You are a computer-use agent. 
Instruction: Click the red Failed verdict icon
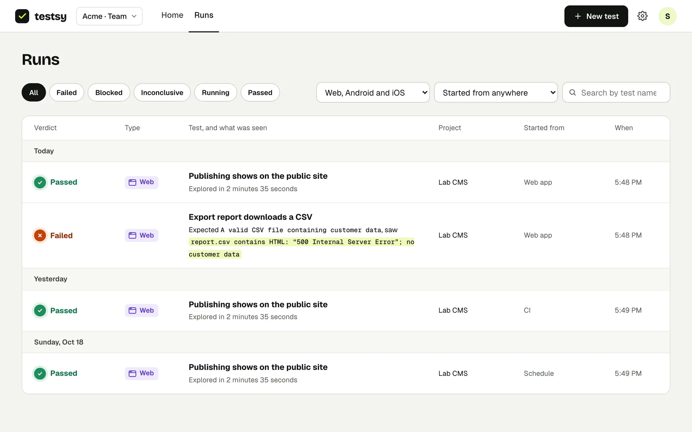click(x=40, y=235)
